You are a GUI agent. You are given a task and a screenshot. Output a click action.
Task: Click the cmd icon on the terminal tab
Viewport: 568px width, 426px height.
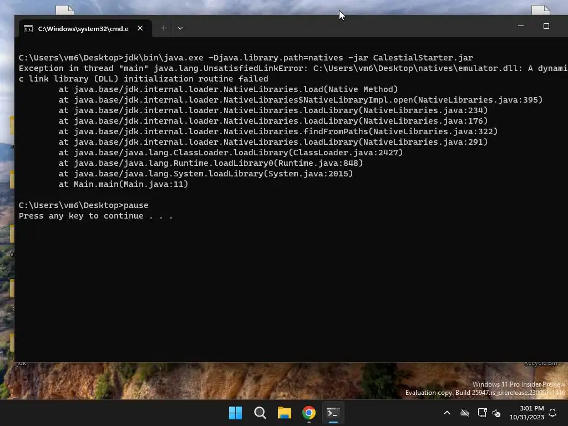28,29
